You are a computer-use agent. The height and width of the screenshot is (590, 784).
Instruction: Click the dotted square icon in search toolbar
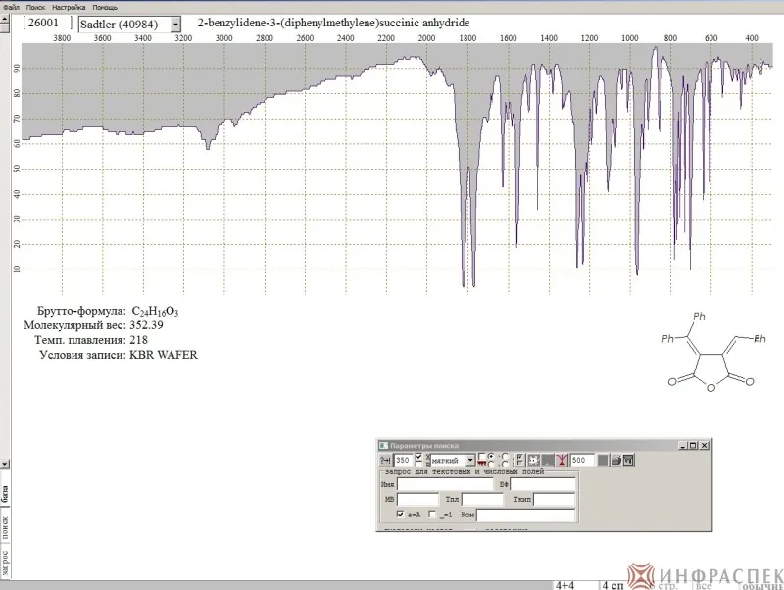point(534,460)
